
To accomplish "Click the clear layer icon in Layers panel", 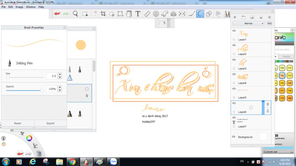I will point(261,17).
